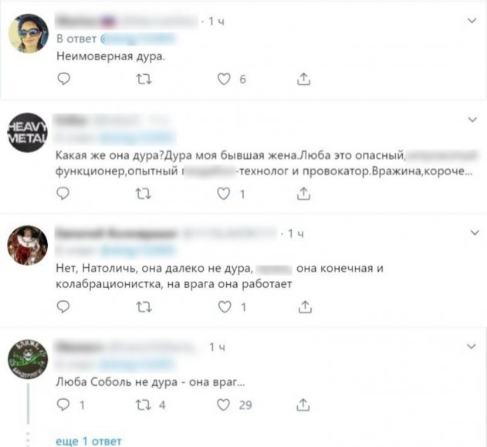Share the Heavy Metal user's tweet
The image size is (487, 447).
pyautogui.click(x=303, y=194)
